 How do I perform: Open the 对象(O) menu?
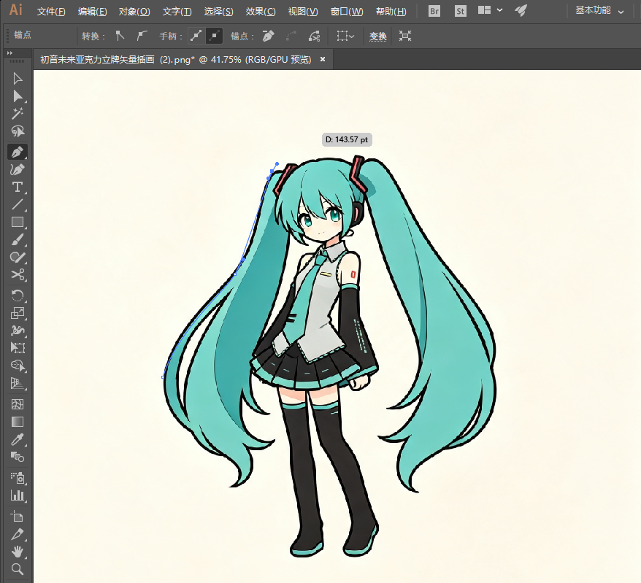(134, 12)
